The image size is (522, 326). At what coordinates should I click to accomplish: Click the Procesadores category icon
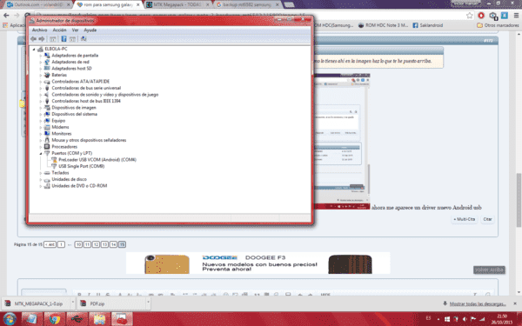pyautogui.click(x=47, y=147)
